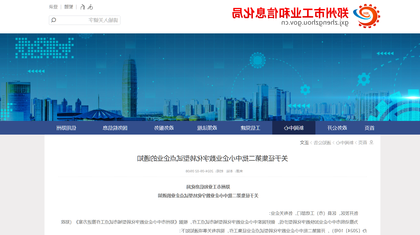Click the 登录 login link
Image resolution: width=420 pixels, height=235 pixels.
pyautogui.click(x=54, y=7)
